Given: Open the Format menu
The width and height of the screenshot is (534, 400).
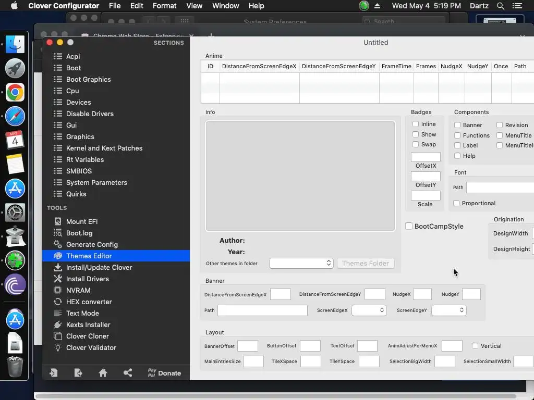Looking at the screenshot, I should tap(164, 6).
